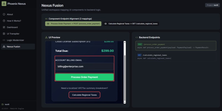Click the Dashboard grid icon
Viewport: 222px width, 111px height.
4,27
